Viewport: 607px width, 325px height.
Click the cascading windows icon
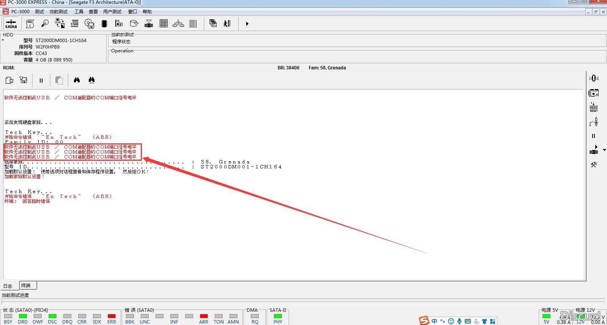[213, 24]
